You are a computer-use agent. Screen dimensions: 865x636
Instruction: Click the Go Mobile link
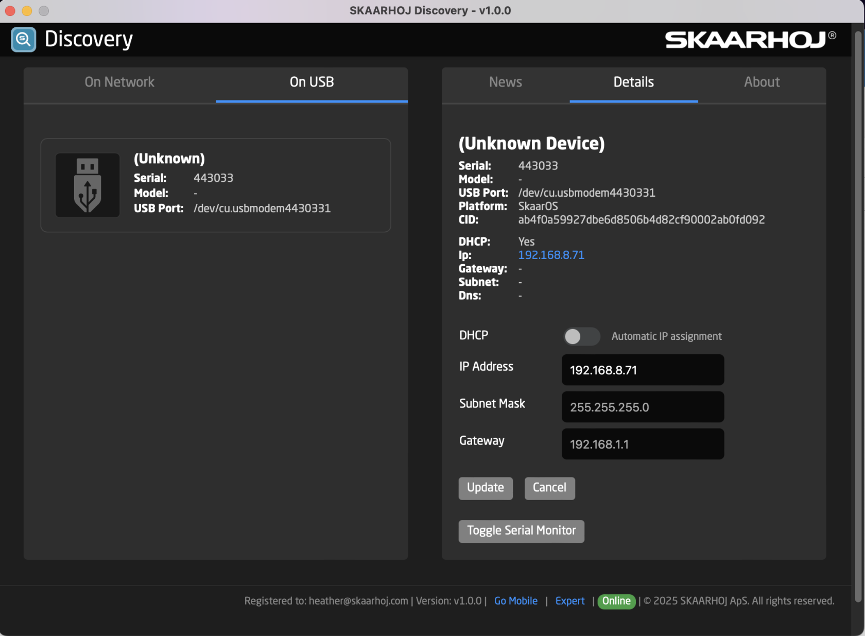pos(515,601)
